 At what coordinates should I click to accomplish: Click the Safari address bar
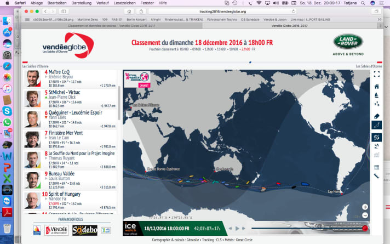click(222, 12)
